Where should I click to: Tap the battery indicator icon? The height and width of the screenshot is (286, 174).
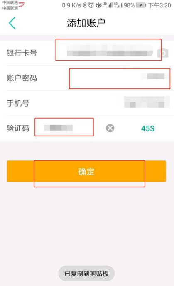[x=141, y=5]
